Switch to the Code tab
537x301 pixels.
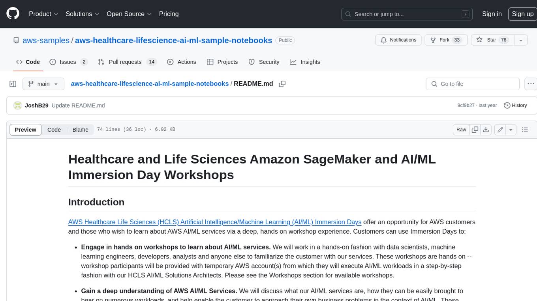point(28,62)
